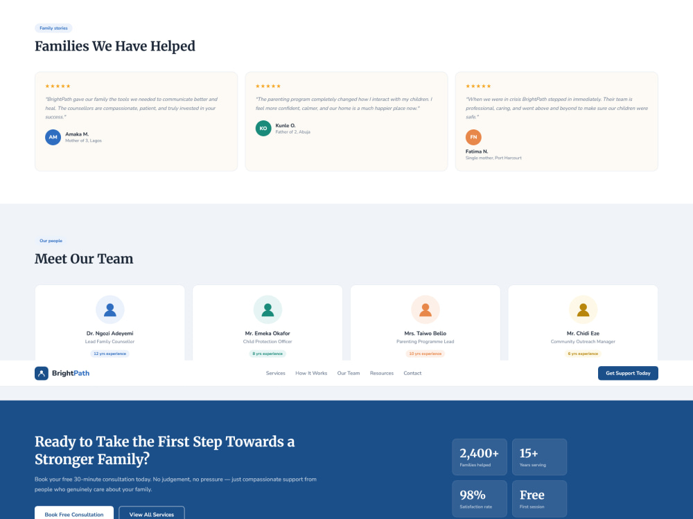Click the name Mrs. Taiwo Bello

(426, 334)
